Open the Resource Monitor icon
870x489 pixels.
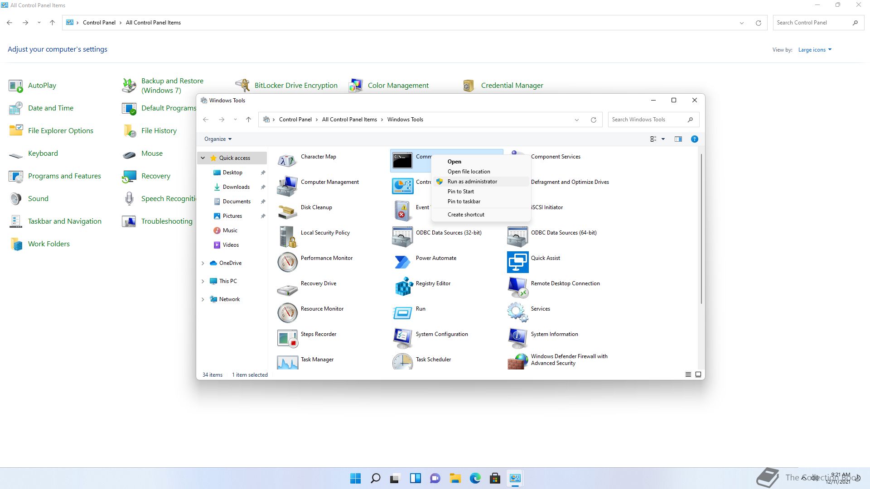287,312
